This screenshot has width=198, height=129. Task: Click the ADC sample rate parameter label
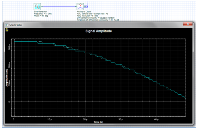[92, 14]
